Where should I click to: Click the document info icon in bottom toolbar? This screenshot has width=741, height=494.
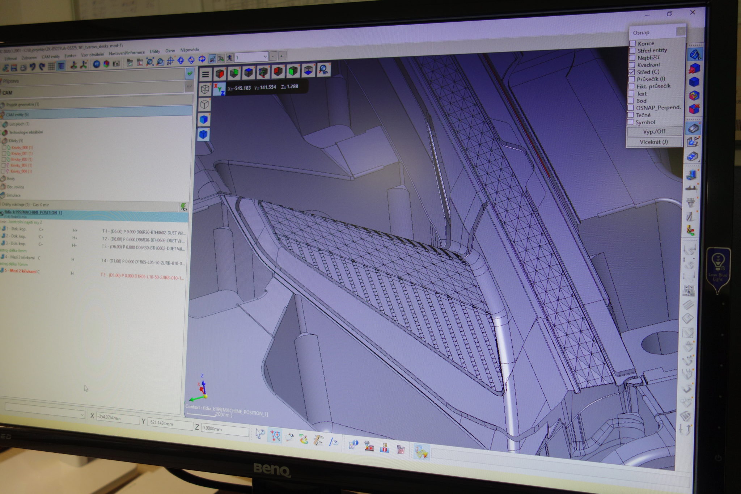(353, 444)
